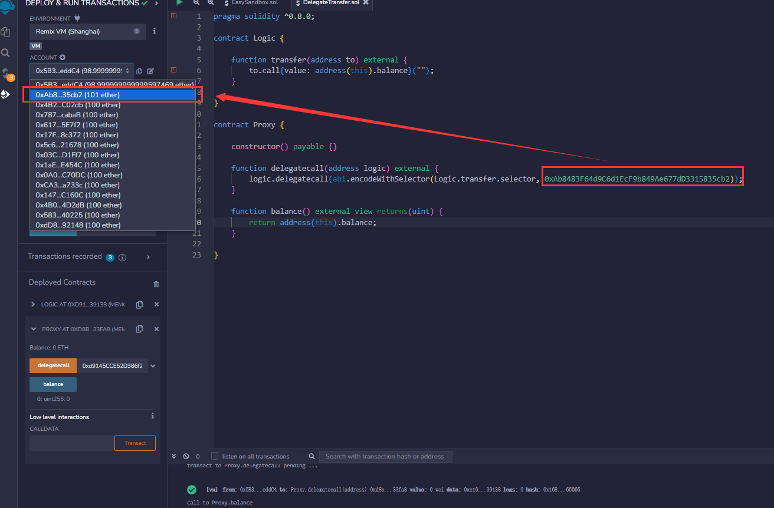Image resolution: width=774 pixels, height=508 pixels.
Task: Expand Transactions recorded section
Action: (x=148, y=257)
